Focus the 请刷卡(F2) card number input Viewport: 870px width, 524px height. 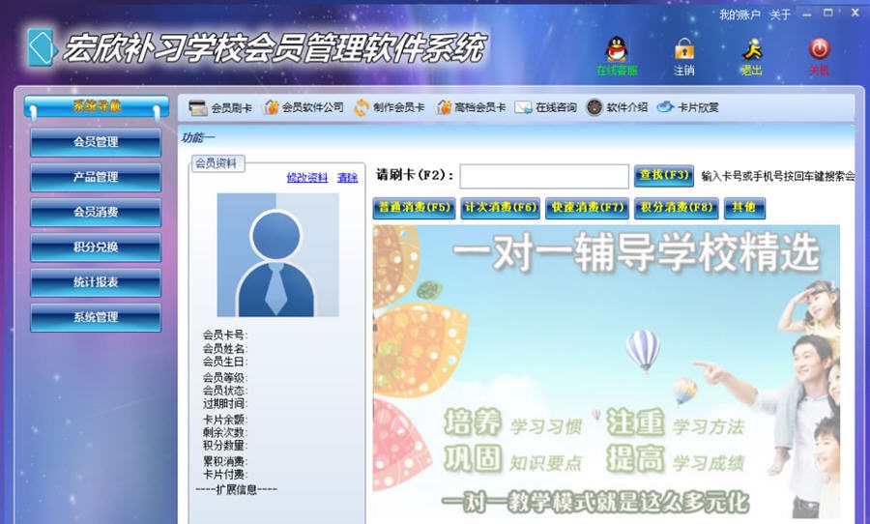544,176
